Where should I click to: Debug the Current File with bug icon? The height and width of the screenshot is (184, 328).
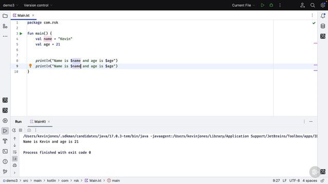click(271, 5)
